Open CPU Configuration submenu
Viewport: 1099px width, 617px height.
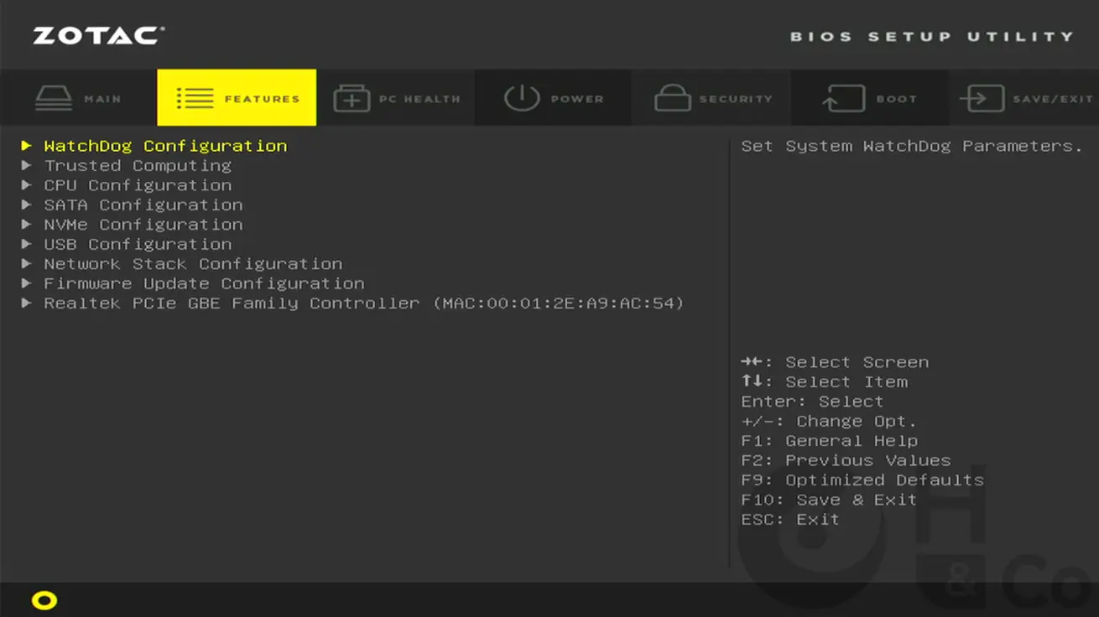click(x=138, y=185)
